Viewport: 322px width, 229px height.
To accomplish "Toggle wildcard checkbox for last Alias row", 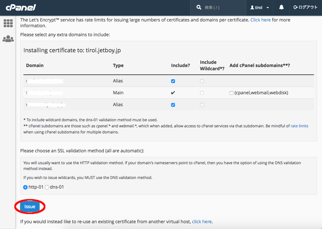I will (202, 105).
